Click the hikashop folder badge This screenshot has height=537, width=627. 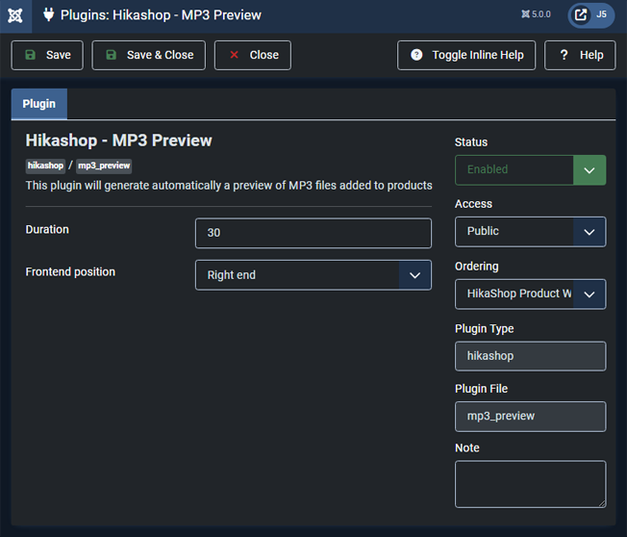45,166
